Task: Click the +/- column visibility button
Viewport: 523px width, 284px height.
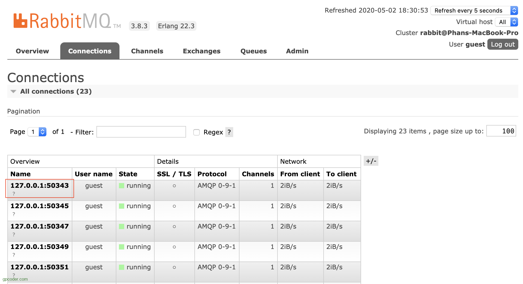Action: pos(371,161)
